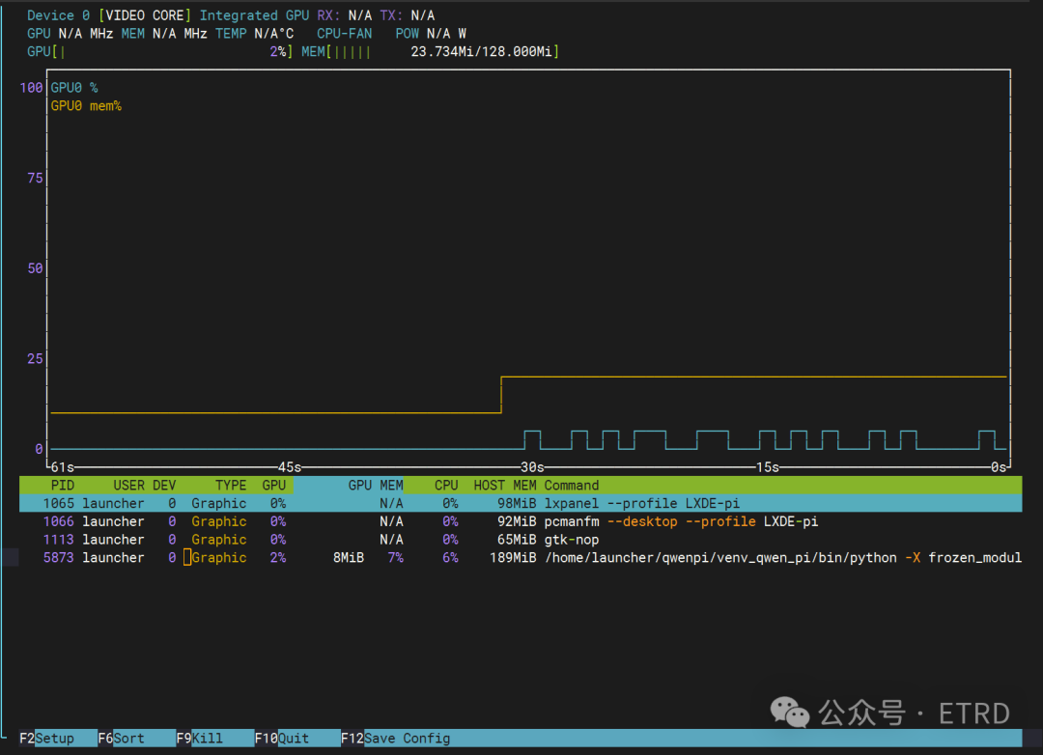1043x755 pixels.
Task: Select process row 5873 python
Action: [x=521, y=557]
